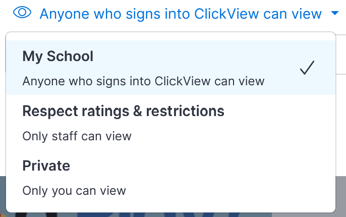Click the eye visibility icon

22,12
